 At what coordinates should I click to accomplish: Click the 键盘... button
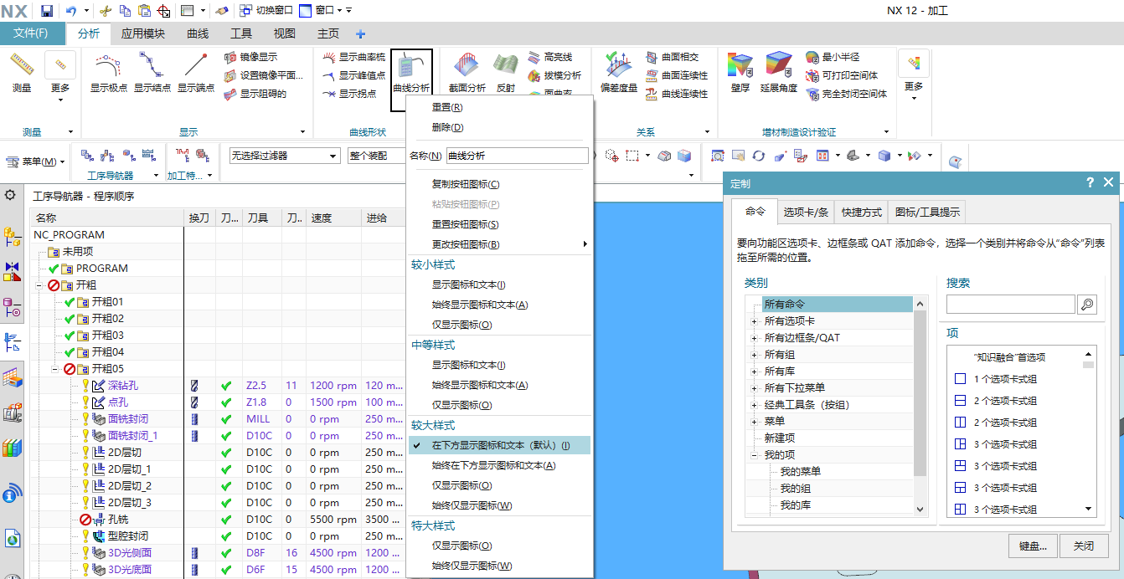tap(1033, 546)
